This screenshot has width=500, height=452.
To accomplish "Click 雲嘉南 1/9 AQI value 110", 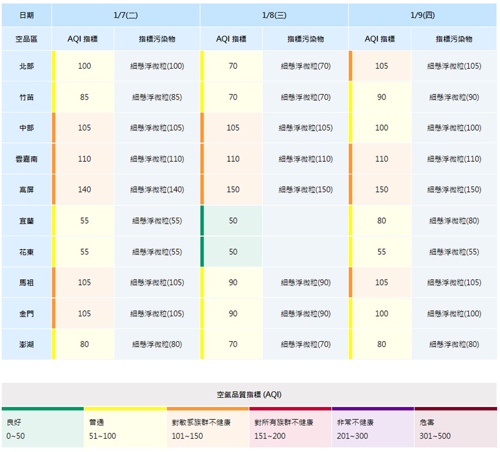I will pos(382,159).
